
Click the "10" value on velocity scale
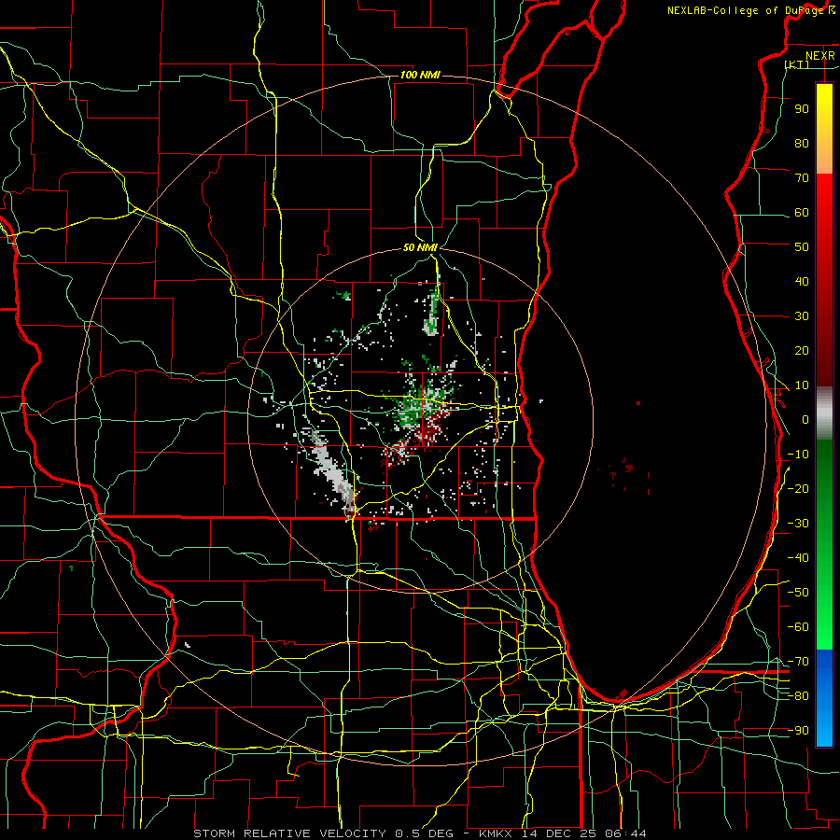pos(802,385)
